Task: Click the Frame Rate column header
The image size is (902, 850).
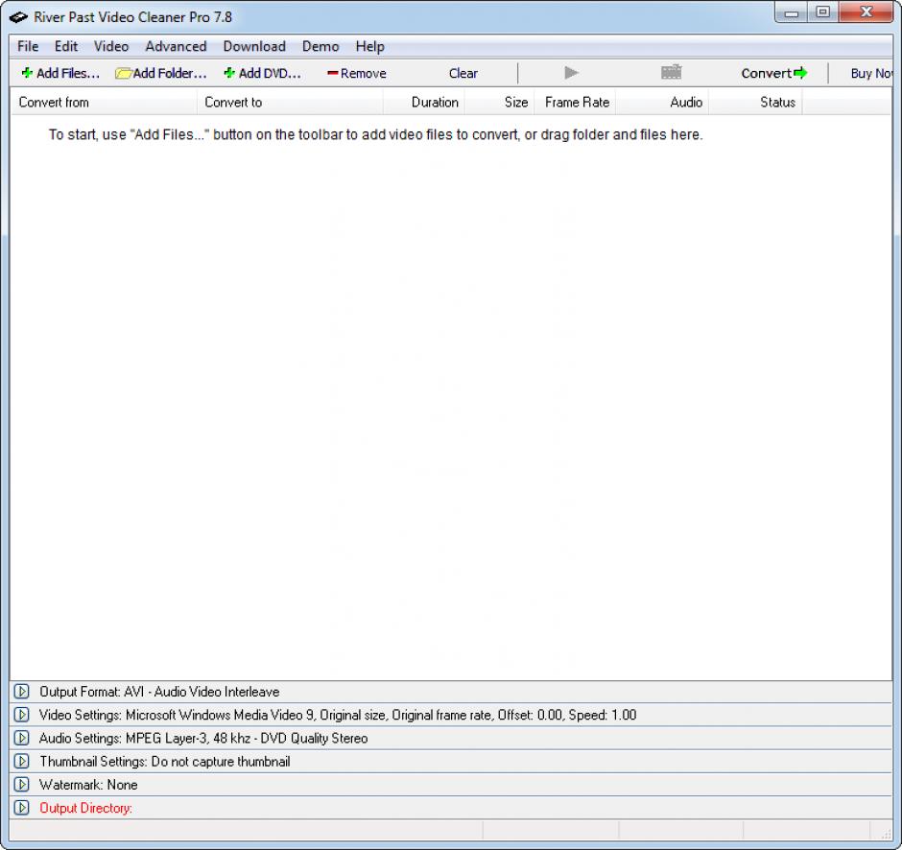Action: point(575,102)
